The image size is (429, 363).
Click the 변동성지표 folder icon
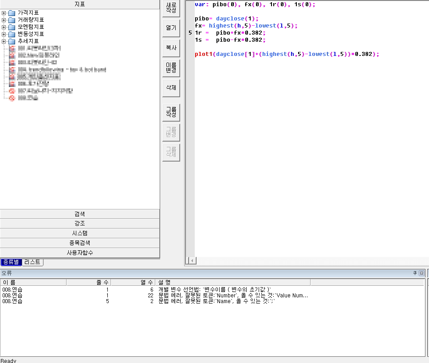[x=12, y=34]
